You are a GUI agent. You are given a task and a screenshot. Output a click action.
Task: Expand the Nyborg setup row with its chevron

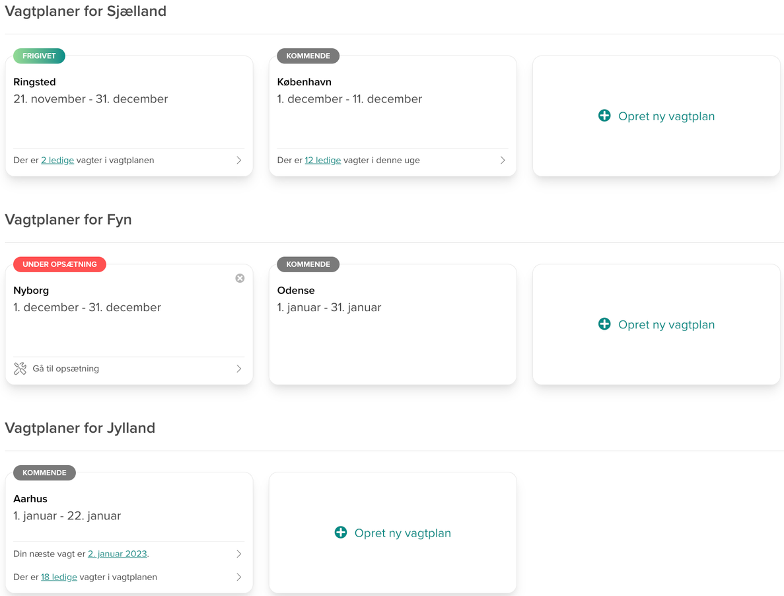pyautogui.click(x=238, y=368)
